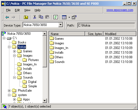The height and width of the screenshot is (110, 138).
Task: Expand the Apps folder node
Action: 14,99
